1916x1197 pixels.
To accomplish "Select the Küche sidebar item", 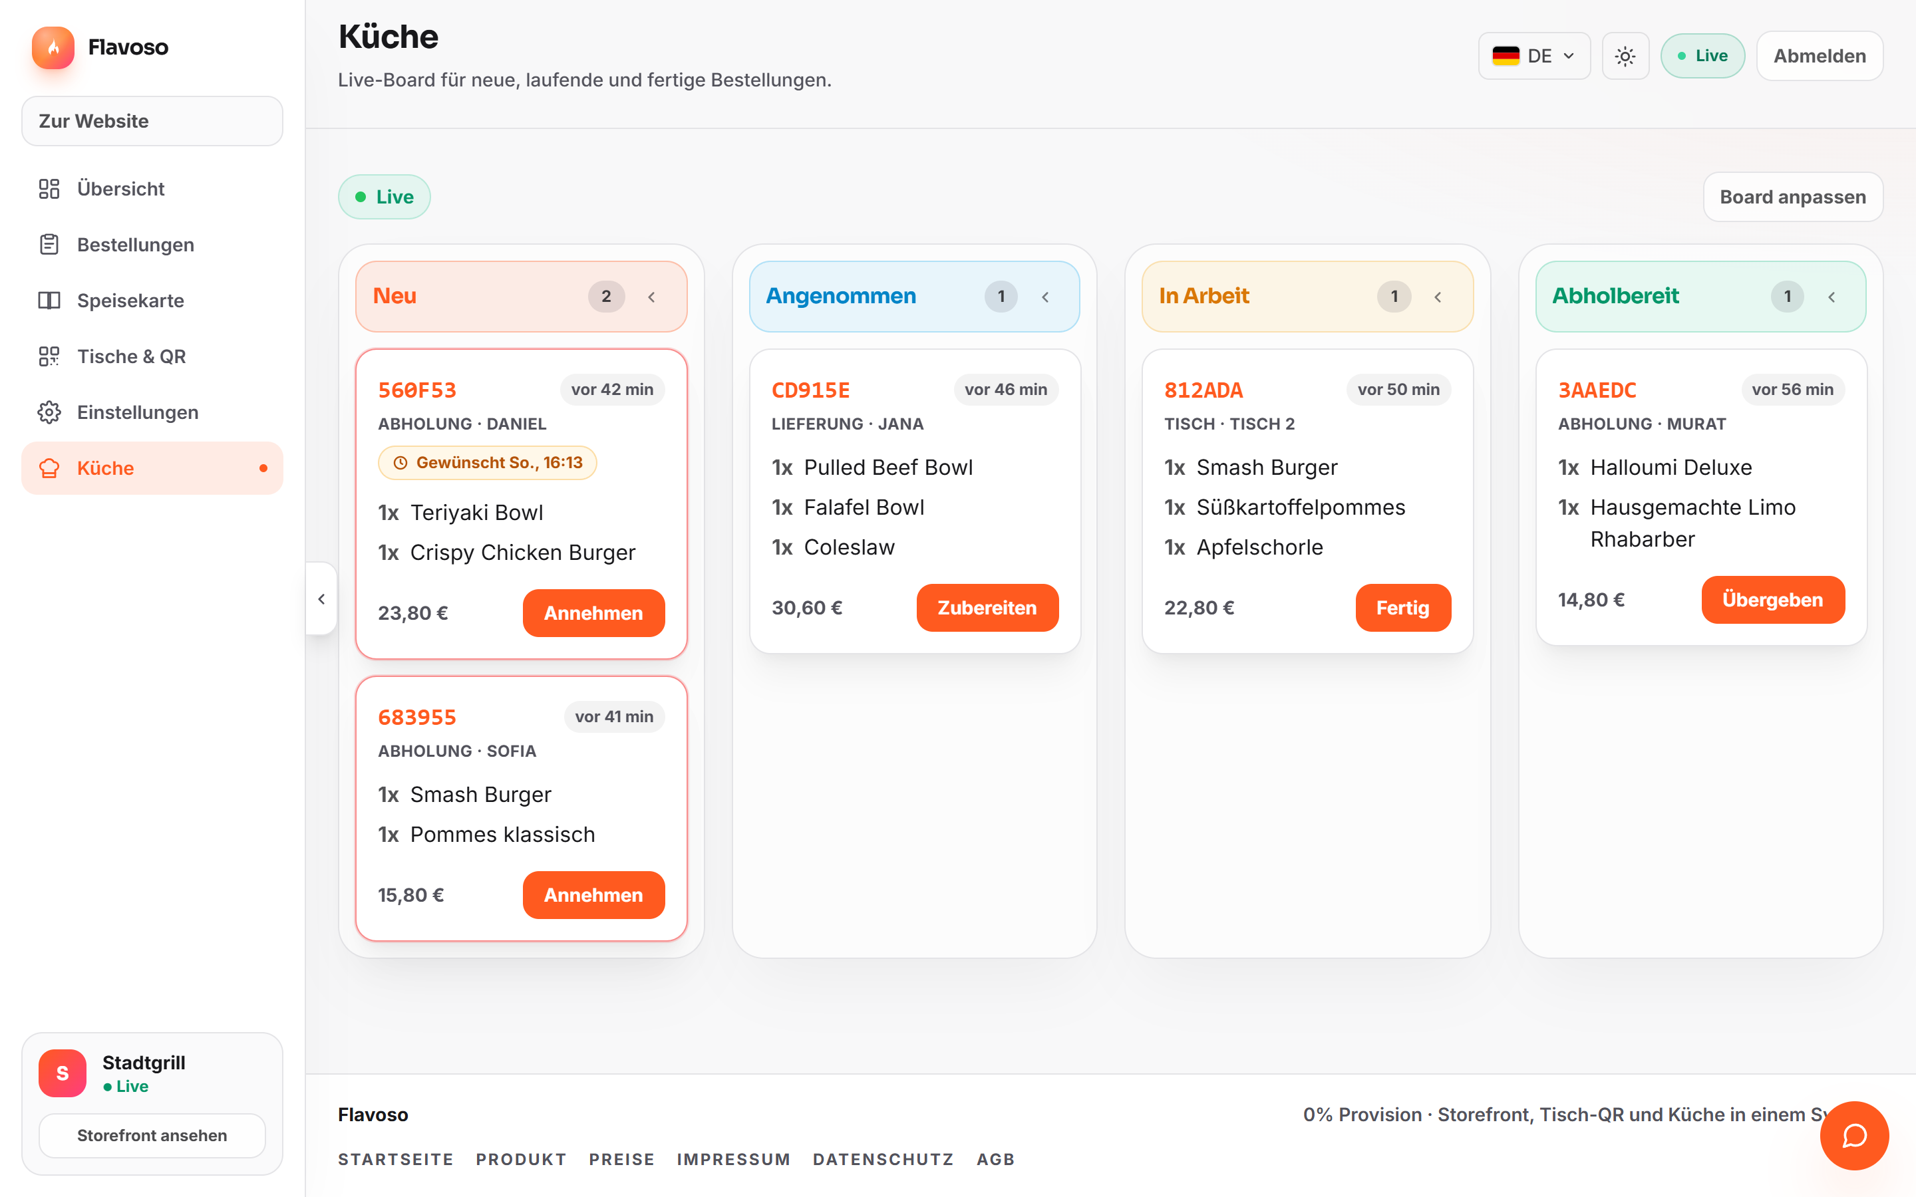I will click(x=152, y=468).
